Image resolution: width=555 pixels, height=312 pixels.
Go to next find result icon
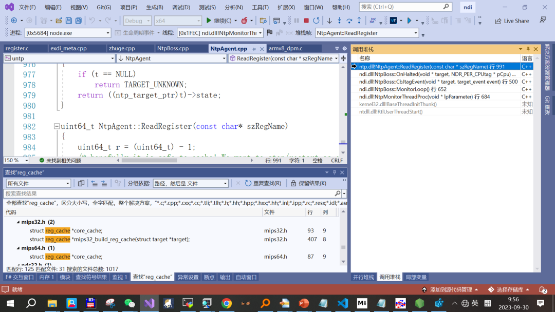104,183
